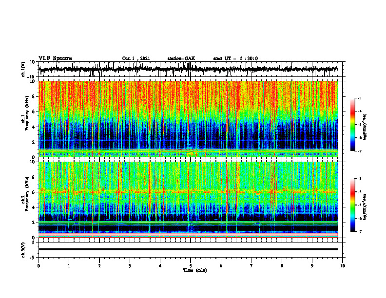Click time axis tick label '4'
The height and width of the screenshot is (298, 386).
[160, 266]
